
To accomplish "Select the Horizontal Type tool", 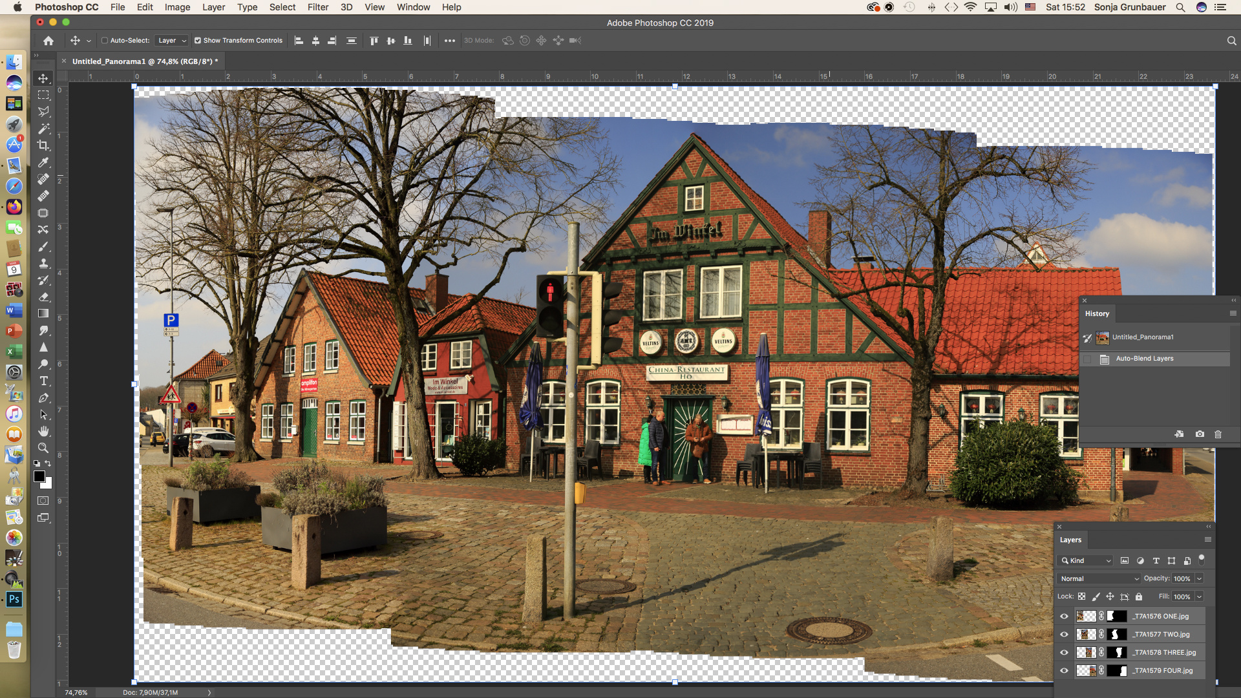I will tap(43, 381).
